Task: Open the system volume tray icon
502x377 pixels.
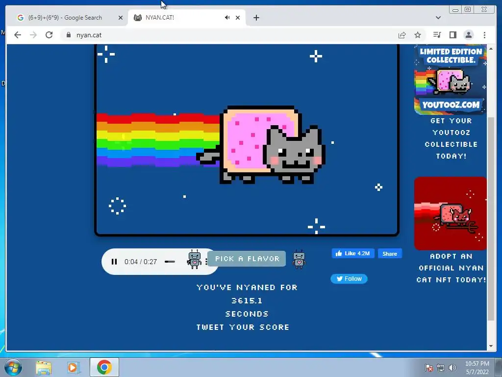Action: click(x=452, y=368)
